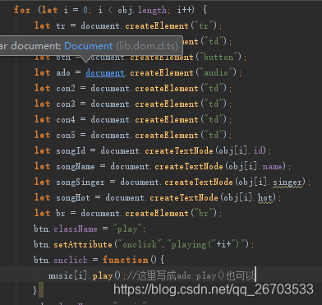
Task: Click "button" string in createElement call
Action: tap(218, 57)
